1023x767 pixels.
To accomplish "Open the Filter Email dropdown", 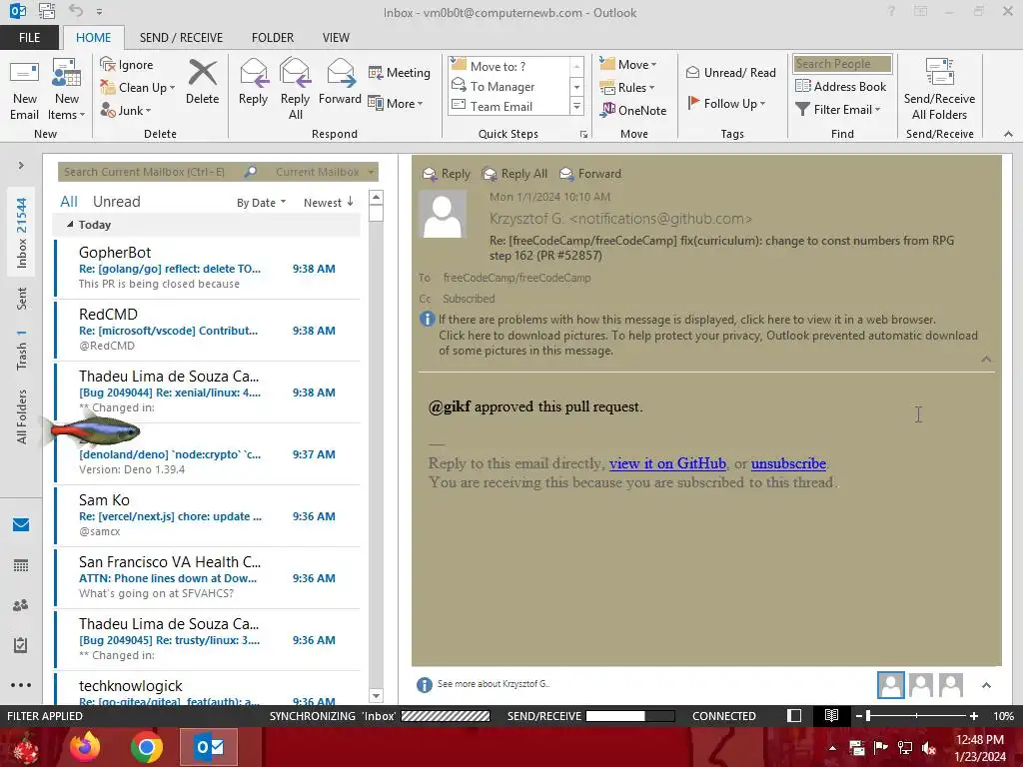I will [838, 110].
